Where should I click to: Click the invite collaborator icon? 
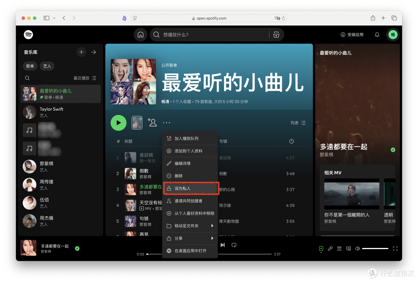(x=152, y=123)
